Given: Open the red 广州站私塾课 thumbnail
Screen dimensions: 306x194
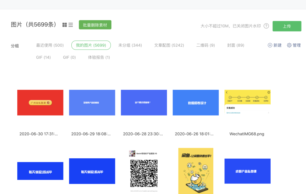Looking at the screenshot, I should click(x=40, y=103).
